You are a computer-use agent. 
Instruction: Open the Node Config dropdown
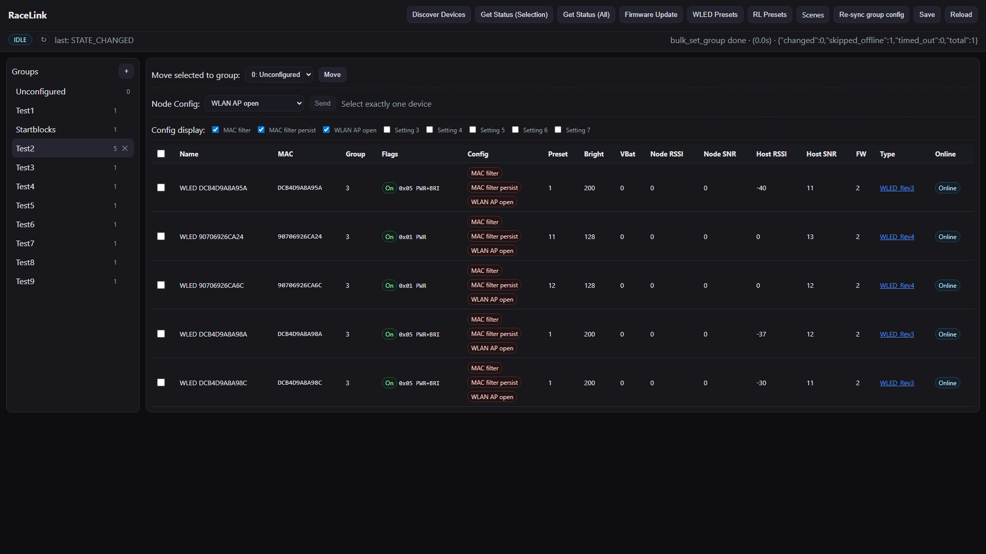[255, 104]
